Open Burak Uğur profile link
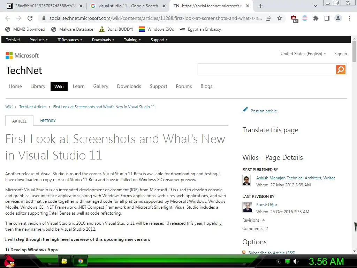 point(267,204)
